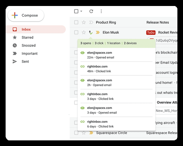183x146 pixels.
Task: Click the tracking checkmark icon with count 6
Action: [91, 33]
